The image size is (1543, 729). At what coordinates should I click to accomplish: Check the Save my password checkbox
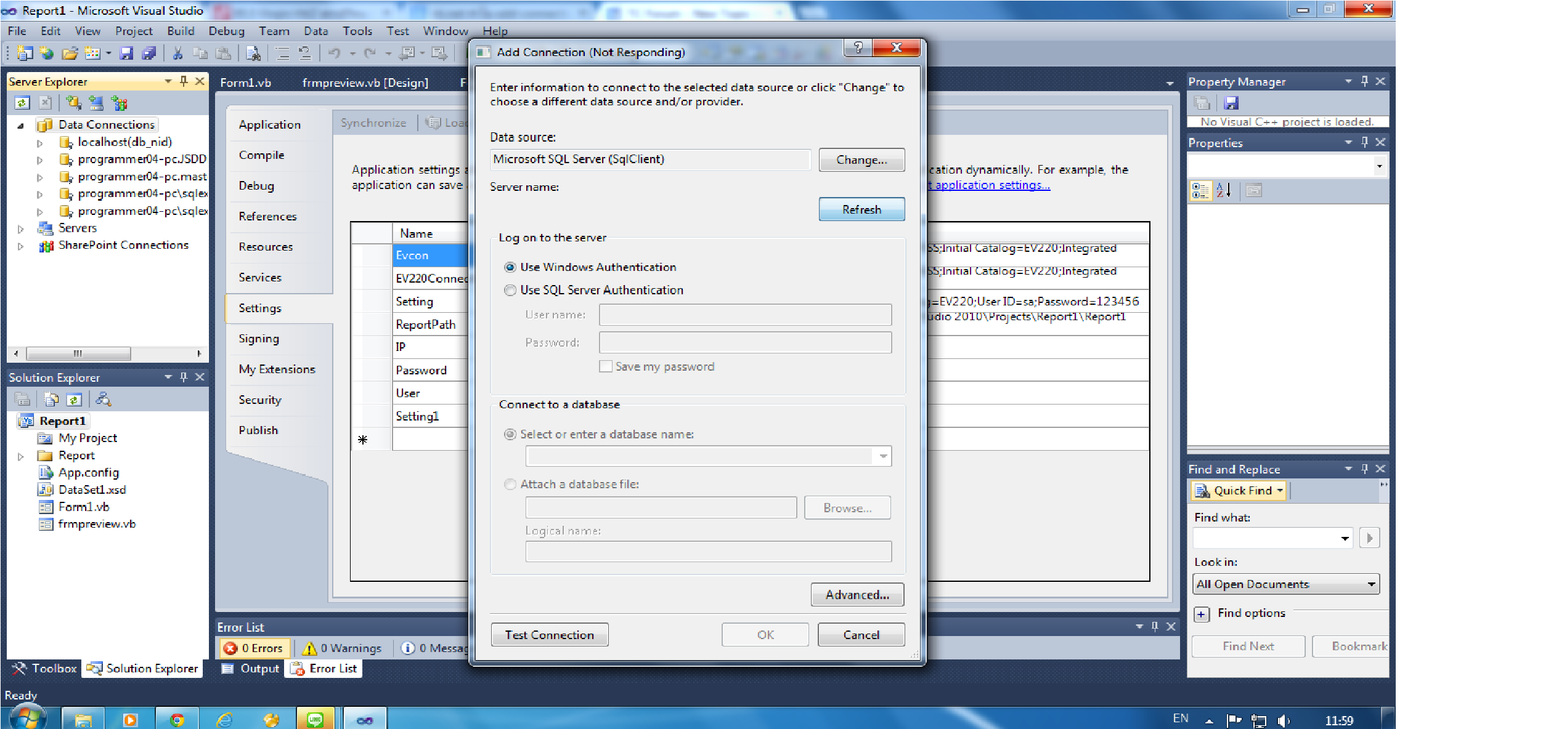(606, 366)
